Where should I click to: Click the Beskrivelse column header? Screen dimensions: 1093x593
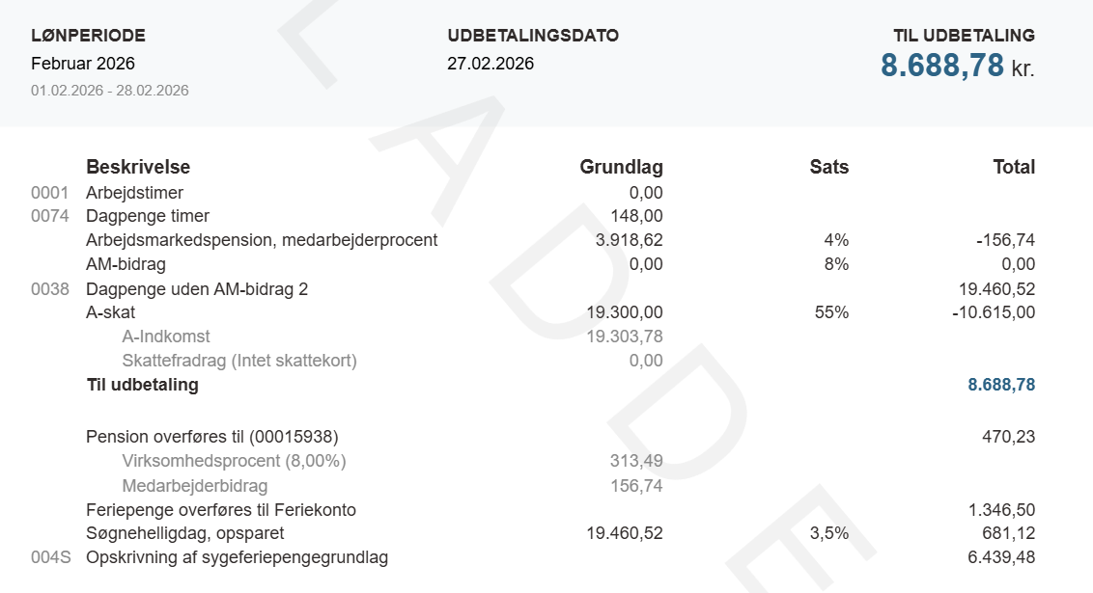[x=138, y=167]
